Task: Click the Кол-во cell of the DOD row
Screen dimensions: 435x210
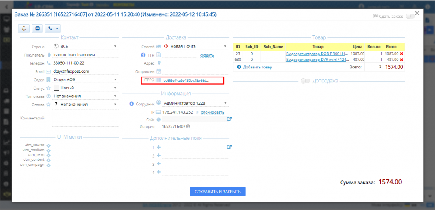Action: pos(374,54)
